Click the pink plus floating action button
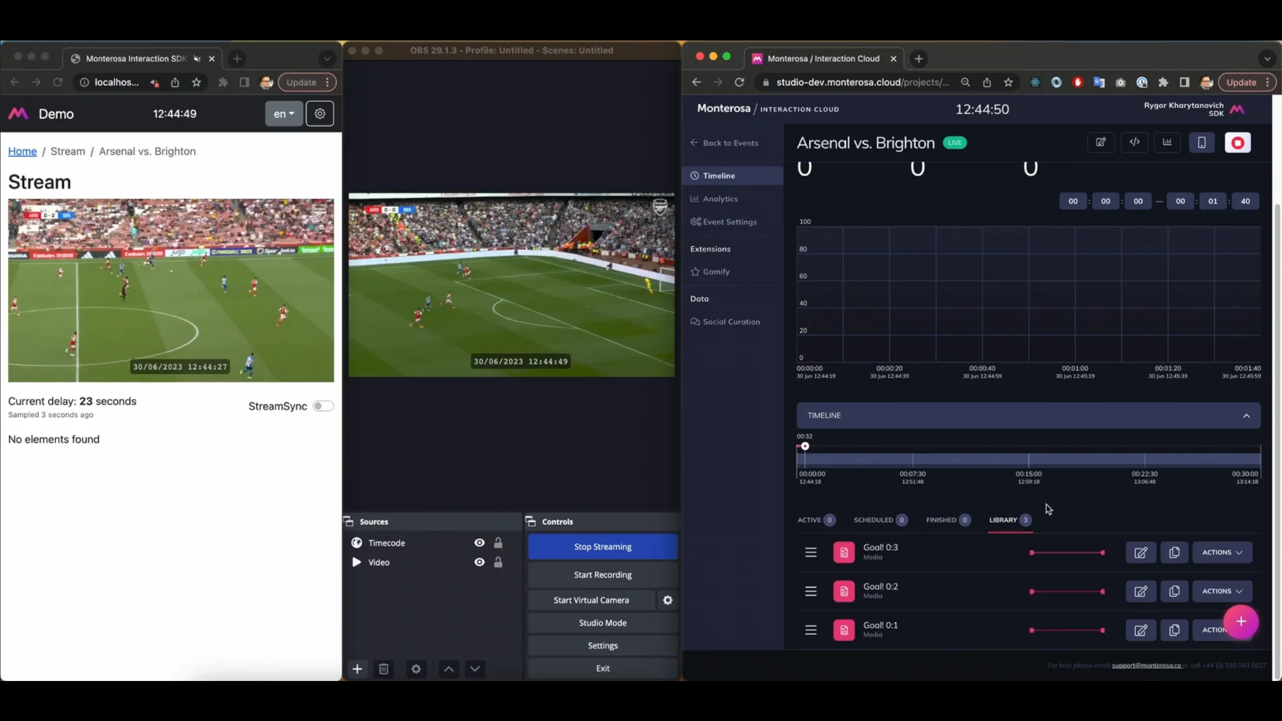Image resolution: width=1282 pixels, height=721 pixels. [1241, 622]
